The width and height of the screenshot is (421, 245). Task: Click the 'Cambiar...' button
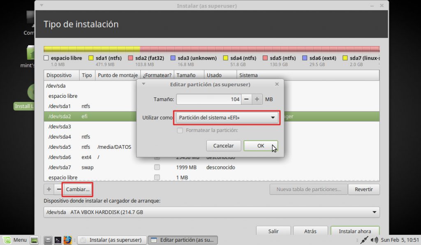[77, 190]
